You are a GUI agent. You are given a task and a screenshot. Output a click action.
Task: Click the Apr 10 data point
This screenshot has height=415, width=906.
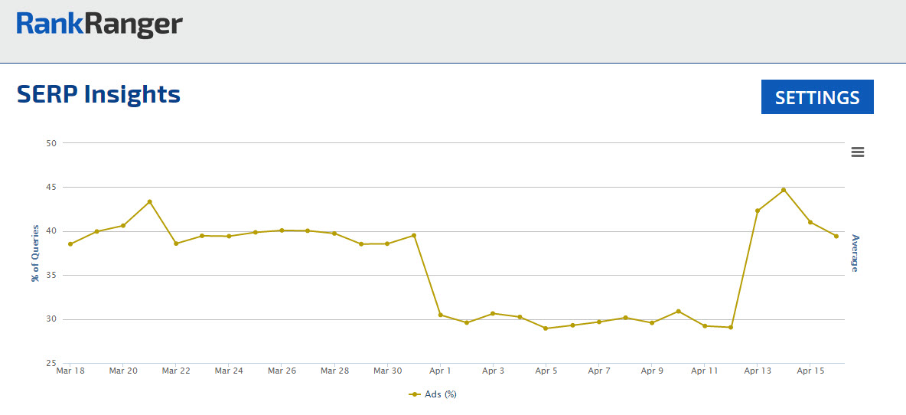(678, 311)
